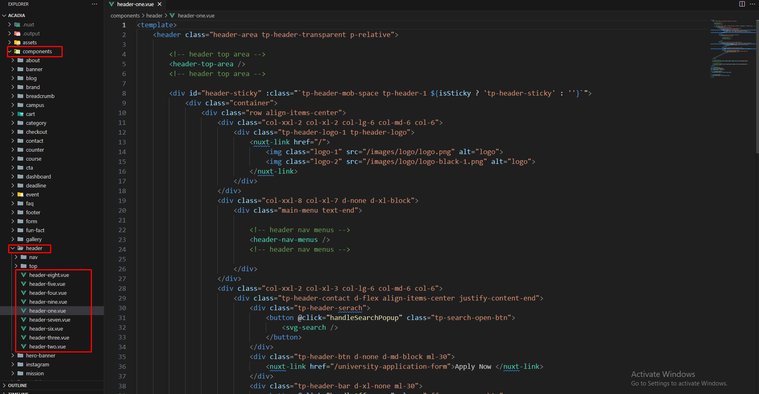
Task: Expand the brand folder
Action: pos(13,87)
